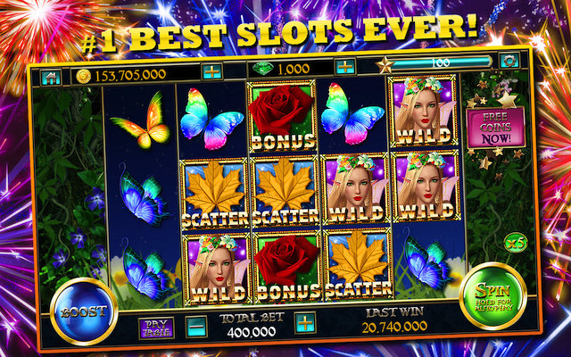Select the top-right Wild fairy symbol
Image resolution: width=571 pixels, height=357 pixels.
tap(424, 111)
